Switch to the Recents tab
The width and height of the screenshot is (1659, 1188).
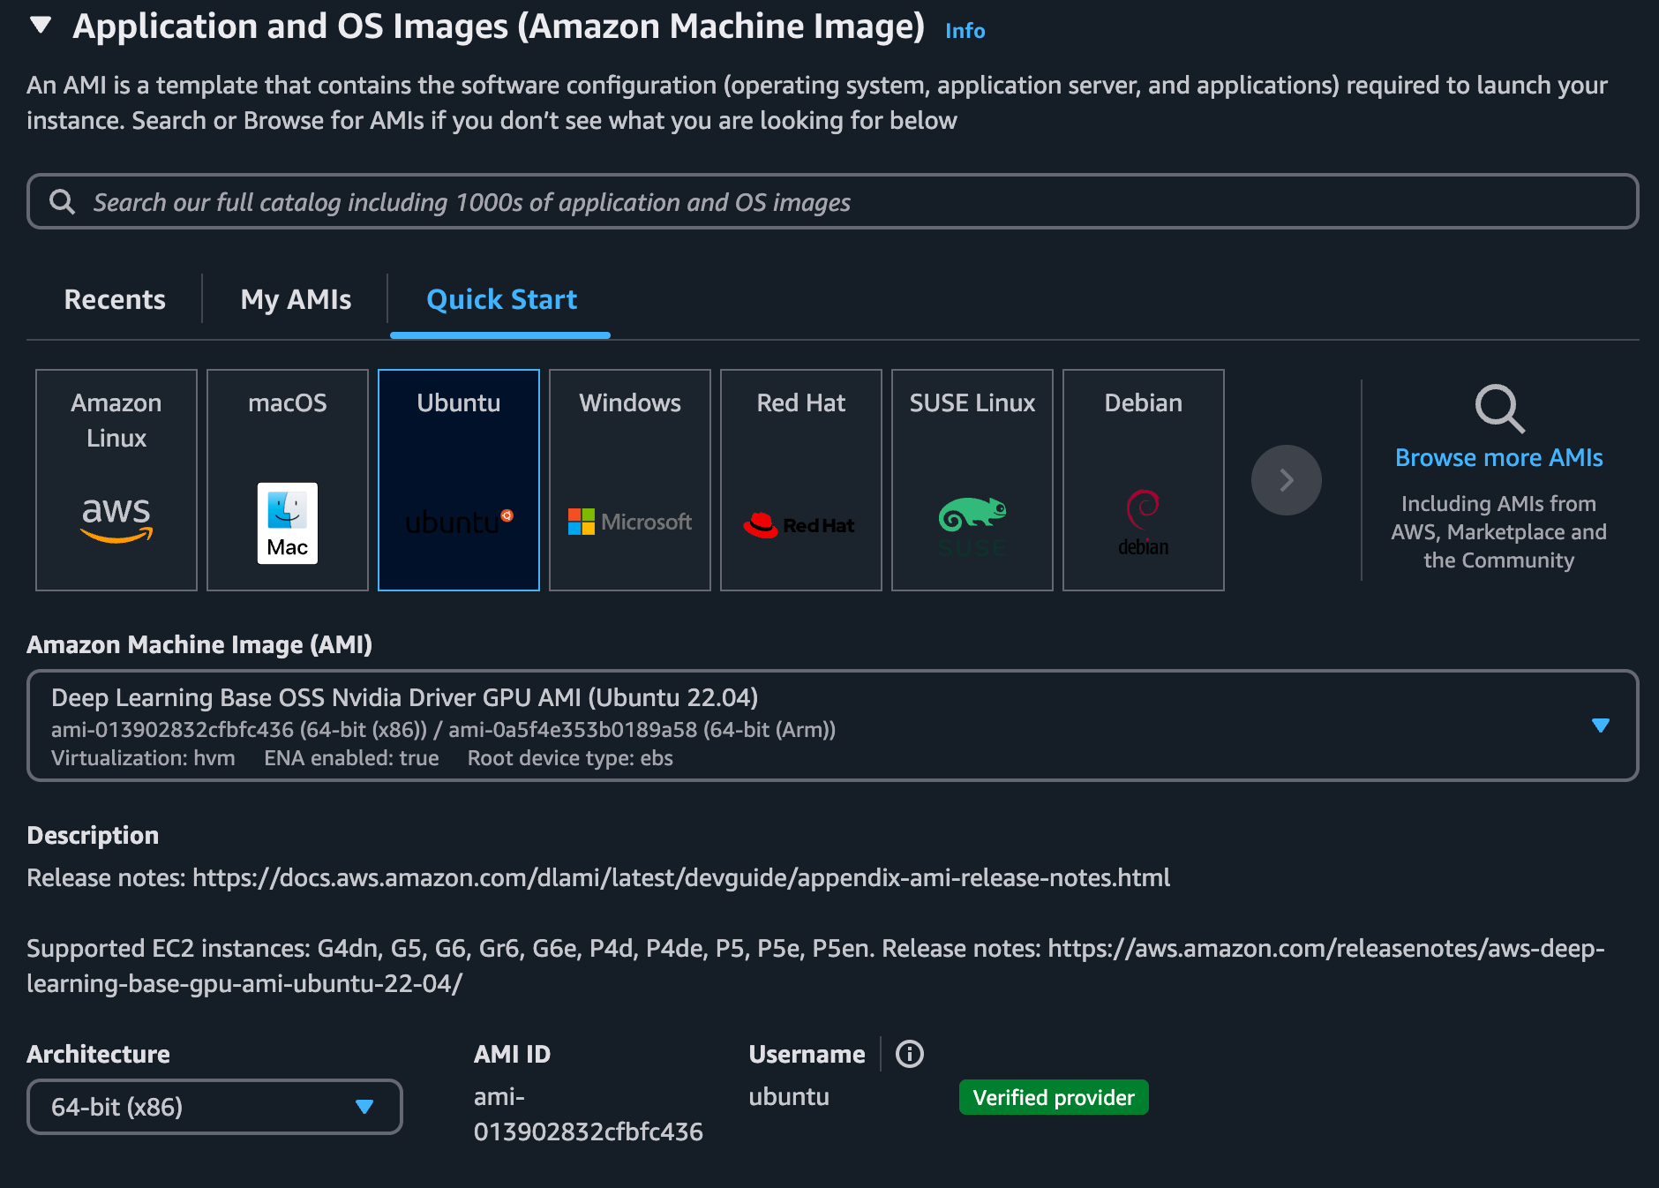coord(114,299)
